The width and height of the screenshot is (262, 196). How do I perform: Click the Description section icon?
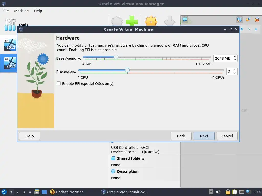[113, 171]
